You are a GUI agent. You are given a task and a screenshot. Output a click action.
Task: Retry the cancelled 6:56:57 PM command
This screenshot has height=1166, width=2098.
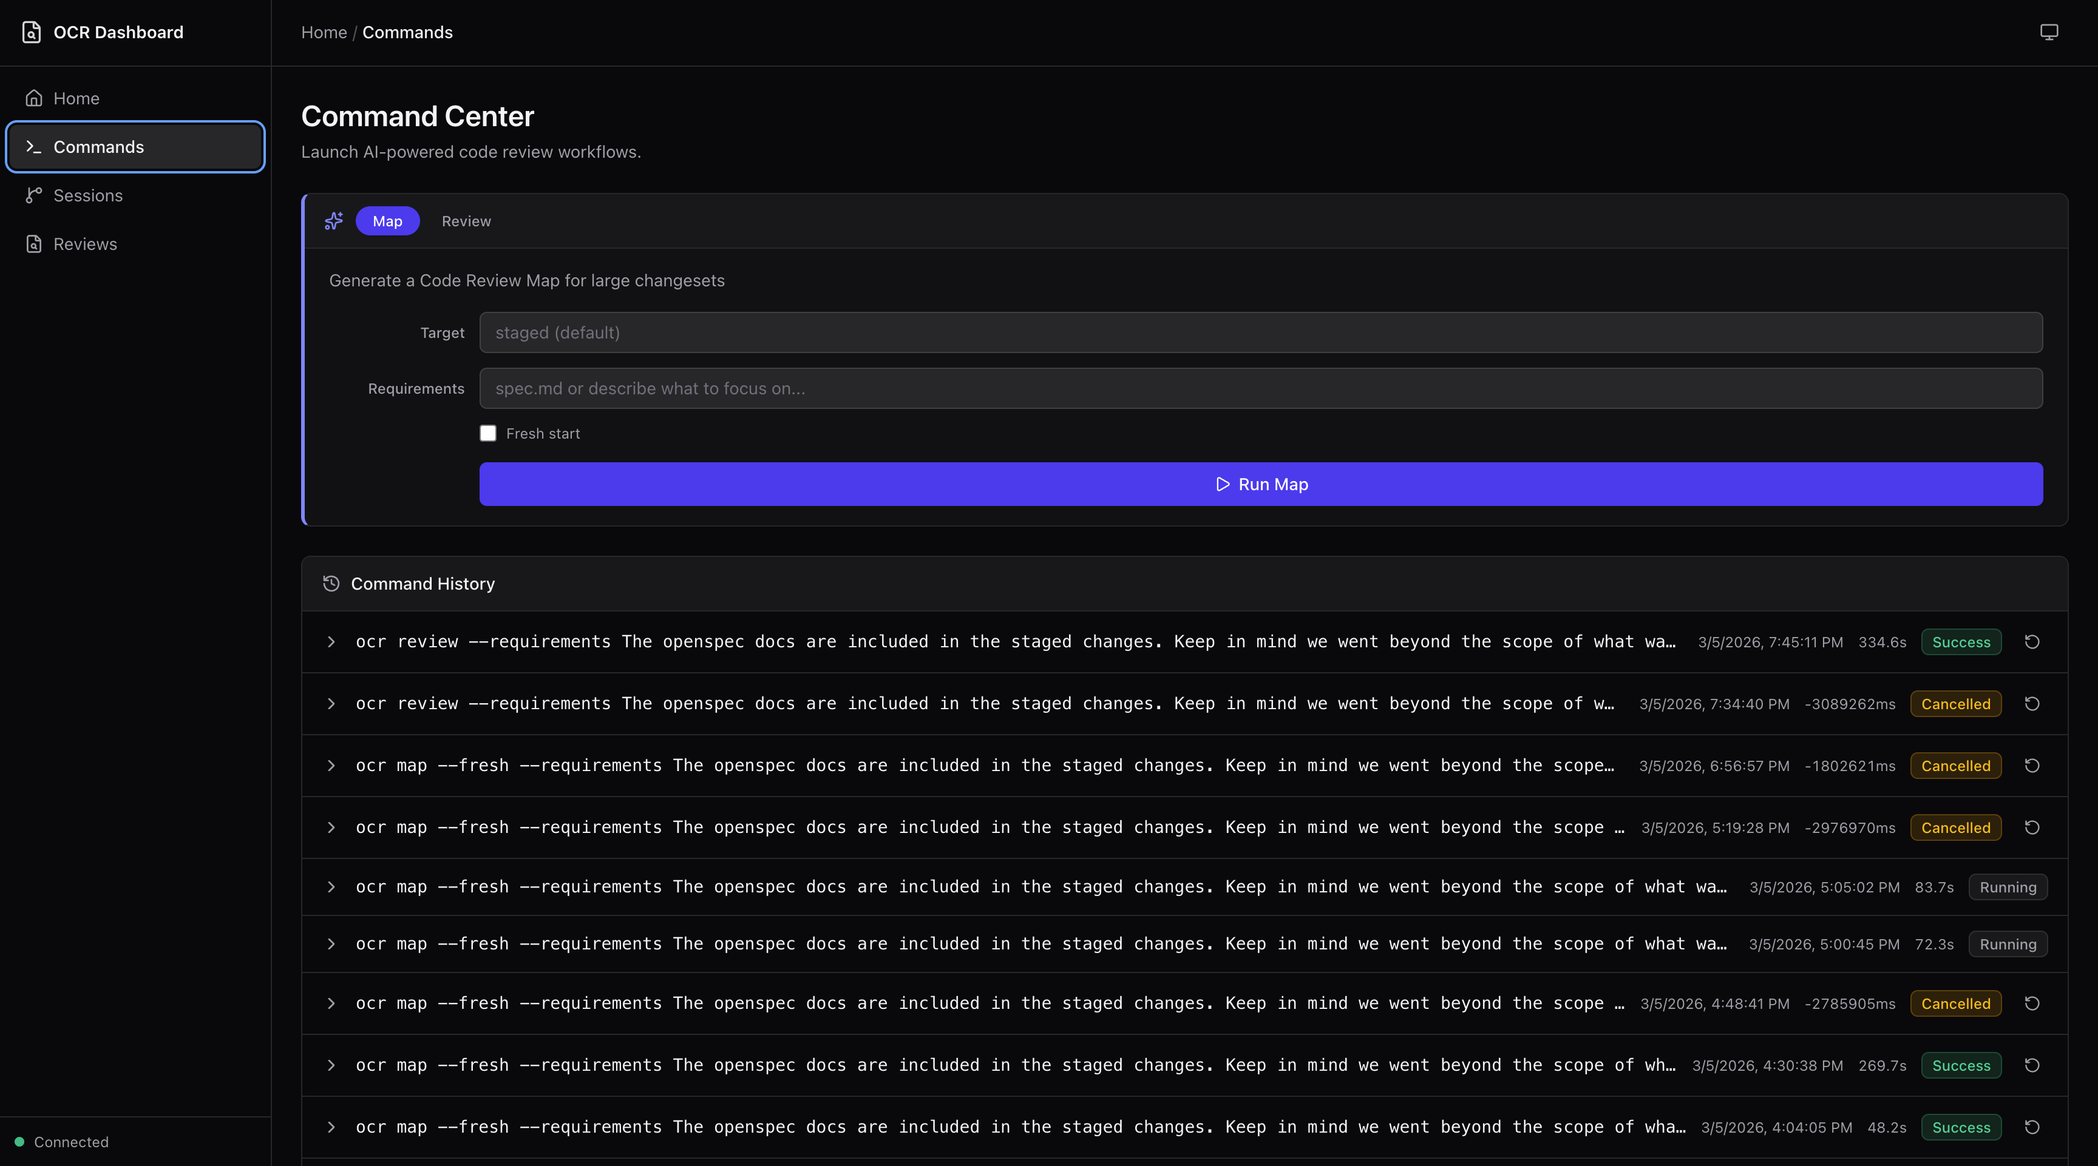(2032, 766)
